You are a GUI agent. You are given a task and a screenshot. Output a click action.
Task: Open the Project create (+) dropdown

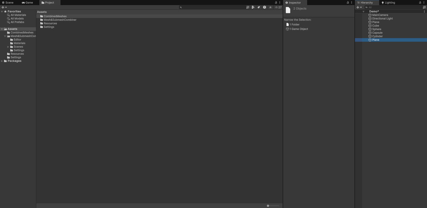tap(4, 7)
